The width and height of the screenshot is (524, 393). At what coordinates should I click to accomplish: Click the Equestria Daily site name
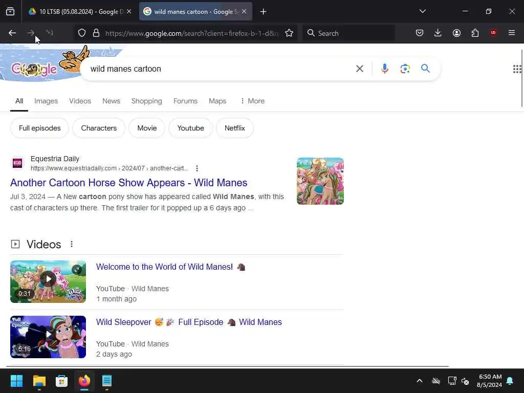tap(55, 159)
